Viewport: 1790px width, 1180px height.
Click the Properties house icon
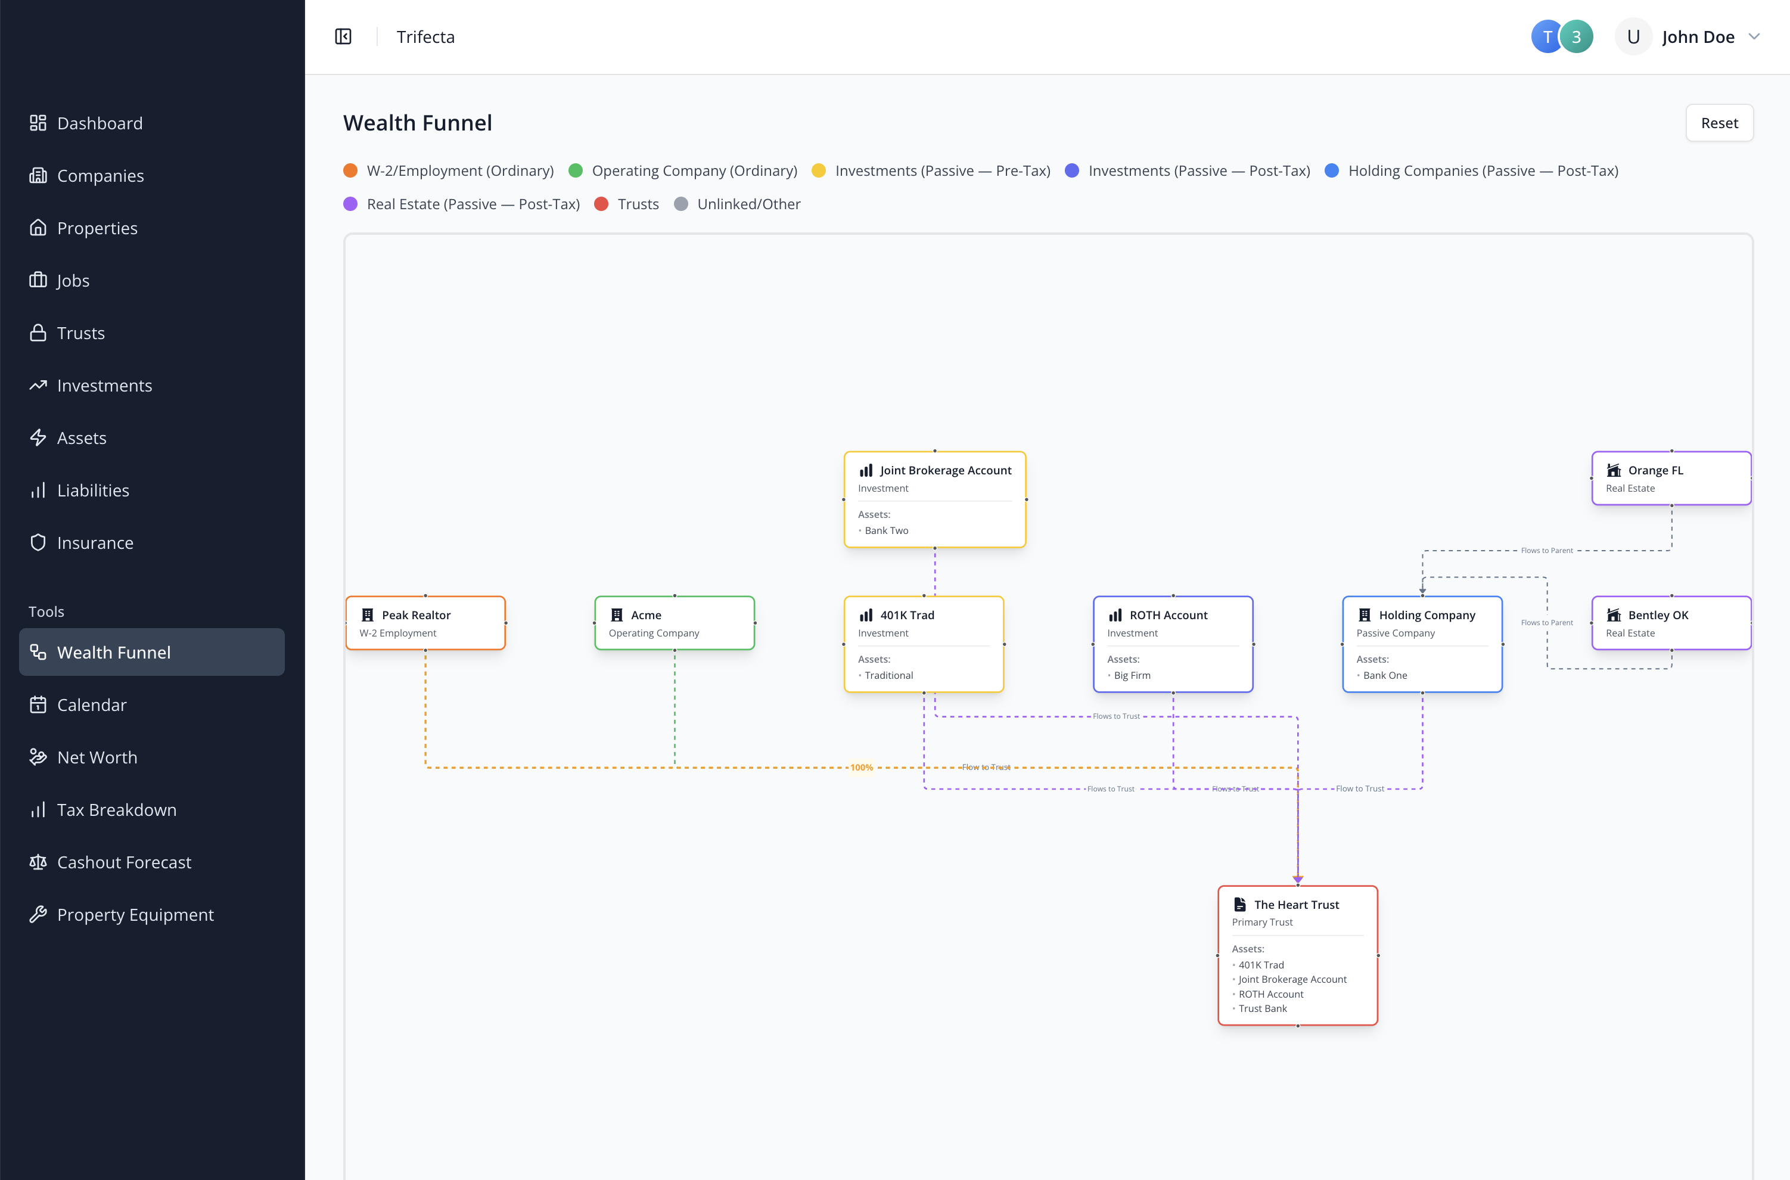pyautogui.click(x=38, y=228)
